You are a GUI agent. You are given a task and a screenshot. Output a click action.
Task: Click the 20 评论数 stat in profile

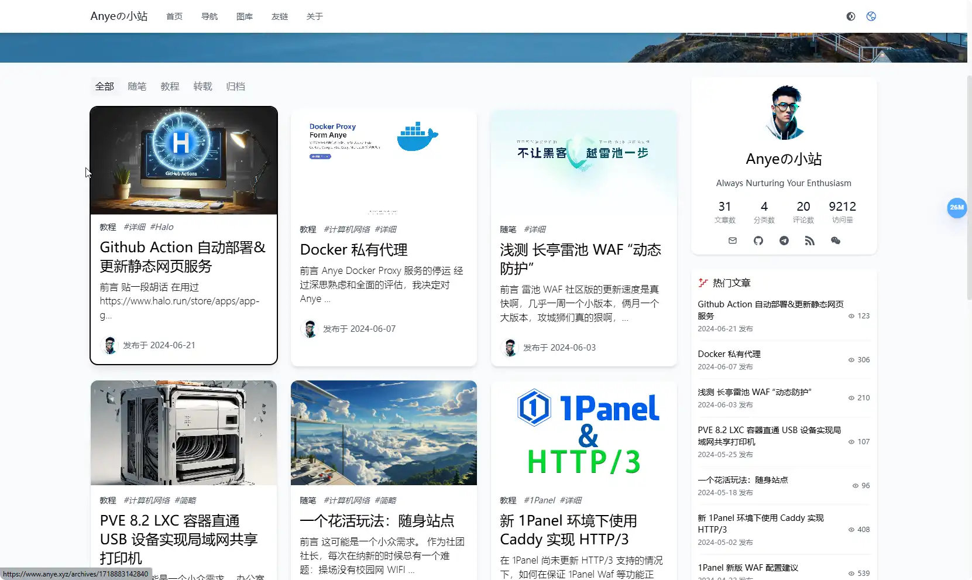[x=803, y=212]
